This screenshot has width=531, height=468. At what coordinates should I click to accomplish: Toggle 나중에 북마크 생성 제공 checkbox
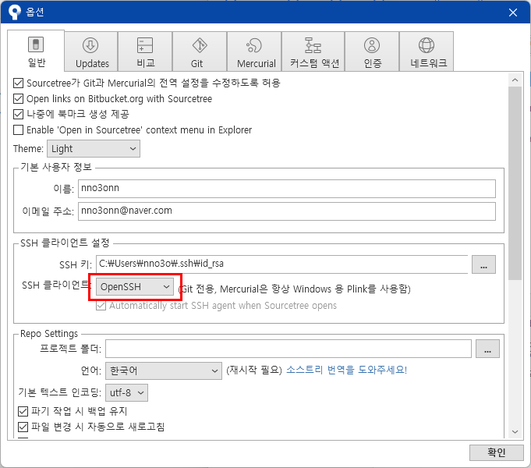point(18,114)
